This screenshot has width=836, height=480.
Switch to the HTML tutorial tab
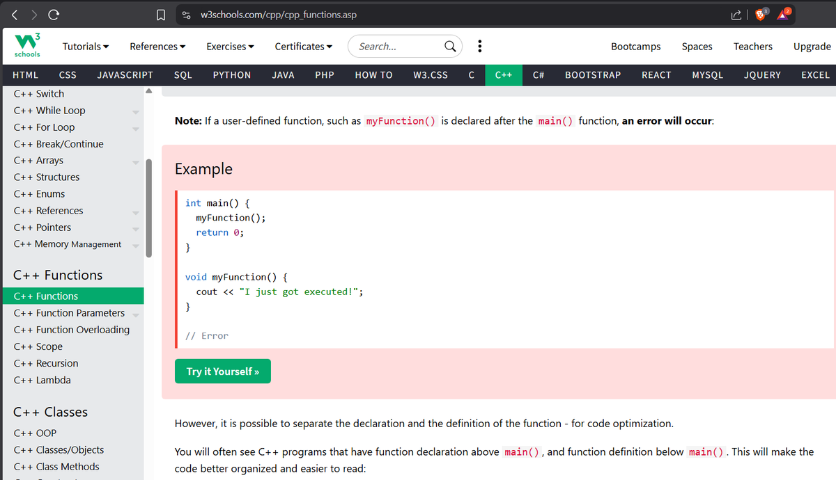tap(26, 74)
